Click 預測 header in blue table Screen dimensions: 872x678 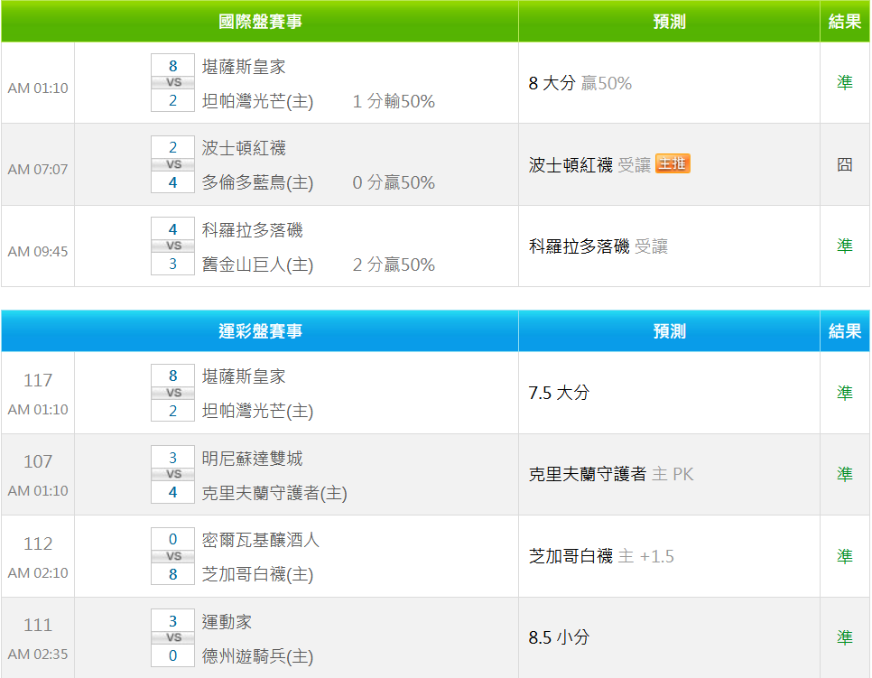669,331
